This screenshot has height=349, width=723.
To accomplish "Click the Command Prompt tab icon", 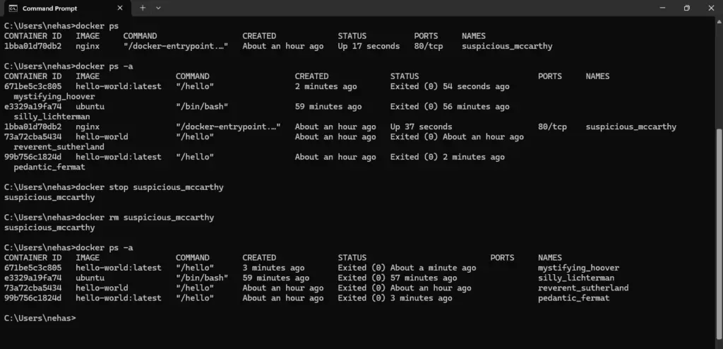I will (x=13, y=8).
